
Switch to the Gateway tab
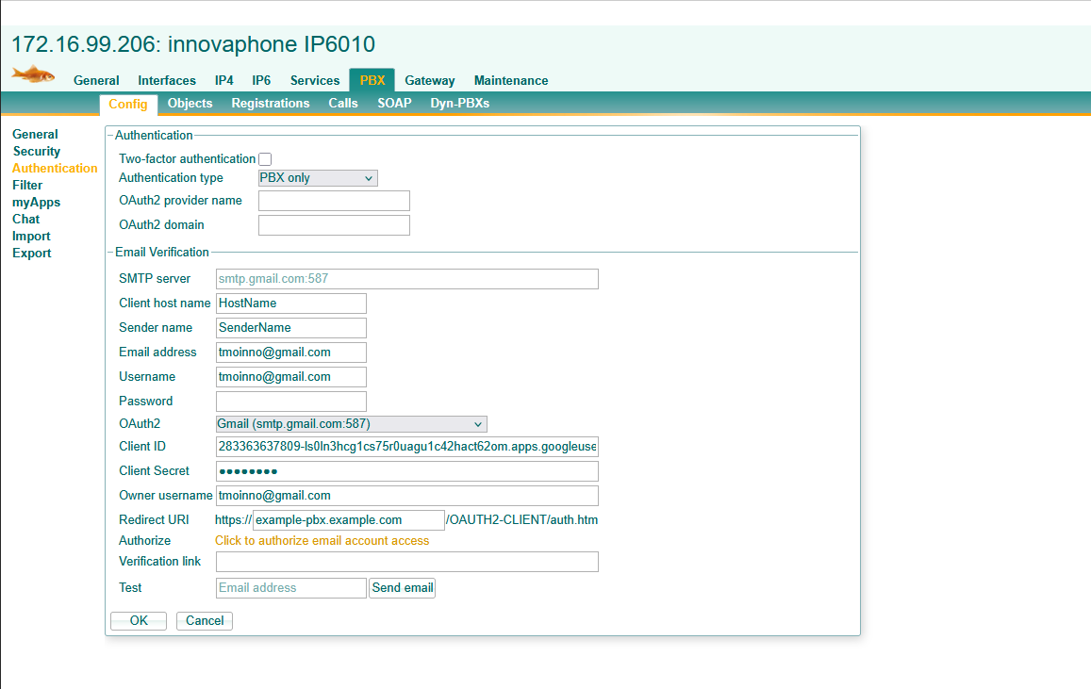click(429, 81)
